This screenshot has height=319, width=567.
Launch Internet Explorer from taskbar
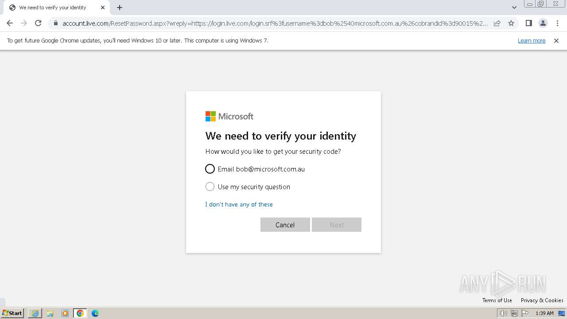point(35,313)
